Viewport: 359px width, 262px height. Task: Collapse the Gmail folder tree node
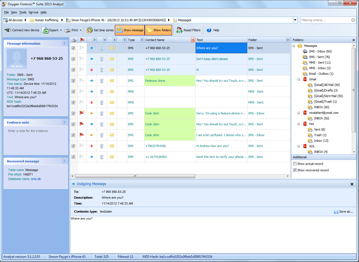[299, 79]
